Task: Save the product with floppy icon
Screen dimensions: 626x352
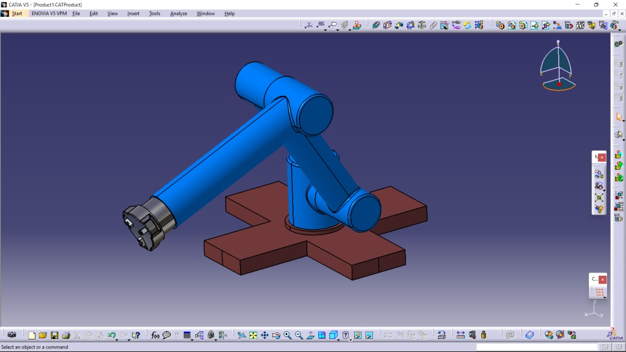Action: click(55, 335)
